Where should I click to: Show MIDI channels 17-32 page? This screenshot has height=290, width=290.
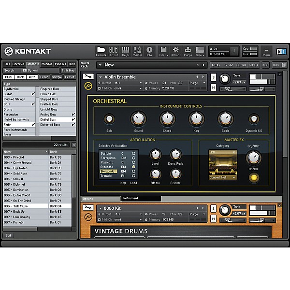pyautogui.click(x=228, y=65)
